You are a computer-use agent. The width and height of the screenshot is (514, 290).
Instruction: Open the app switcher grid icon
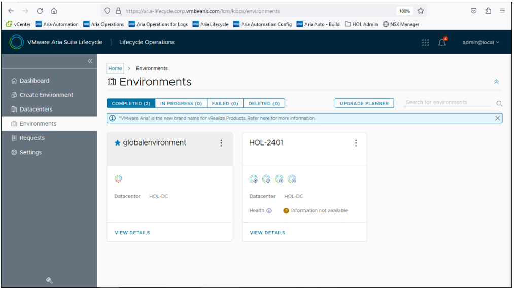(425, 43)
